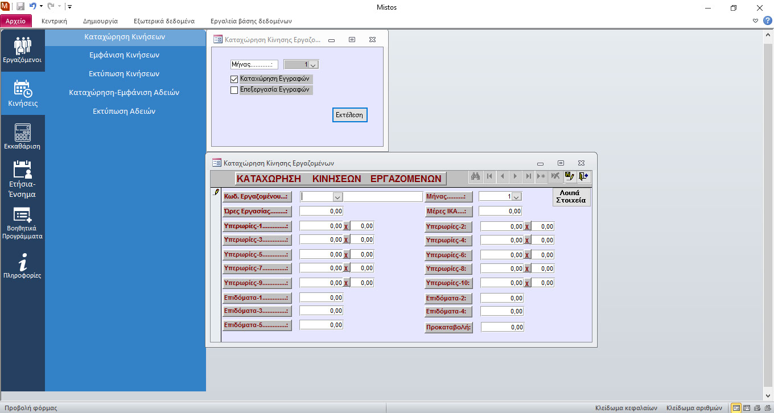Click the blue undo arrow in title bar
The height and width of the screenshot is (413, 774).
coord(33,7)
